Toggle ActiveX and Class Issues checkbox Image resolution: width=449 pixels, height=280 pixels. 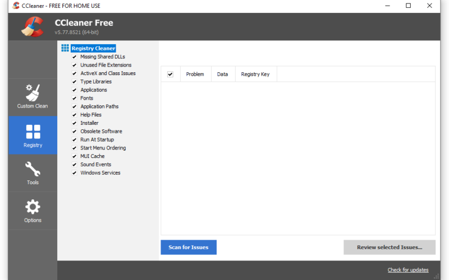tap(75, 73)
